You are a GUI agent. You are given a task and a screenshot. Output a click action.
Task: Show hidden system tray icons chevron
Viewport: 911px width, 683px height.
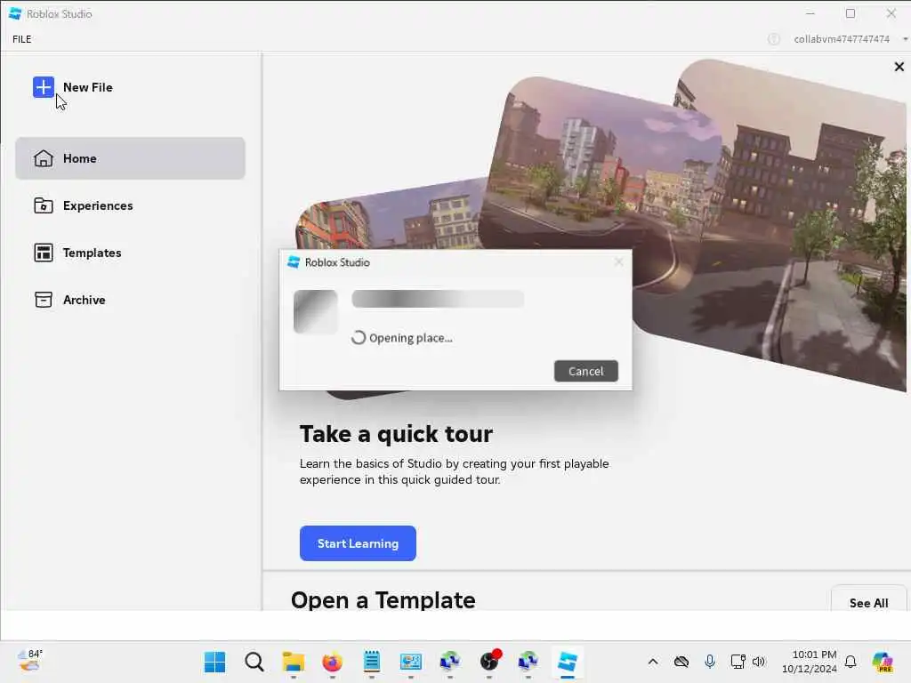(653, 662)
